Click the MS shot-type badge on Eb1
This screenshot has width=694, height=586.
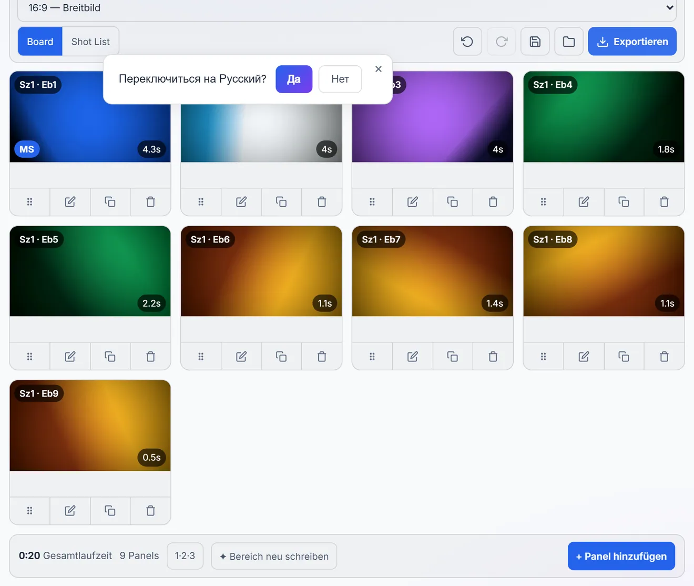tap(27, 149)
